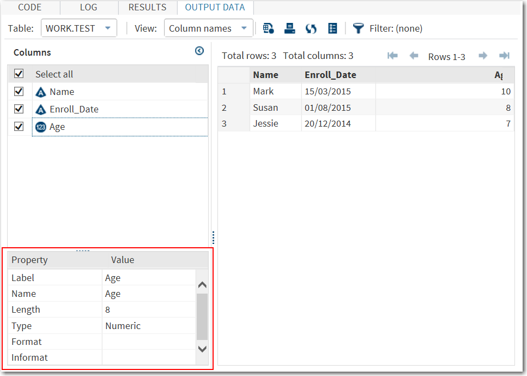Screen dimensions: 527x376
Task: Jump to the first page of rows
Action: (392, 55)
